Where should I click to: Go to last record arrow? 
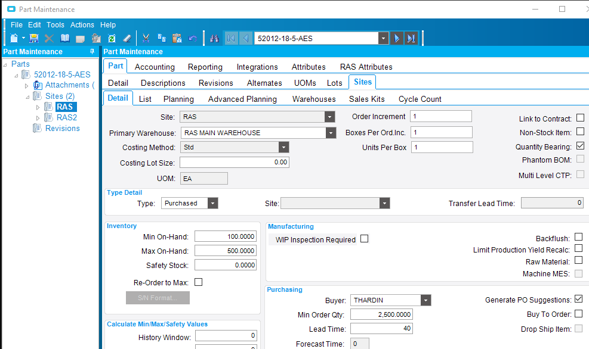tap(411, 38)
